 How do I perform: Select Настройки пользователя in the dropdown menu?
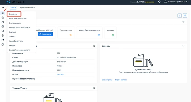pyautogui.click(x=19, y=50)
